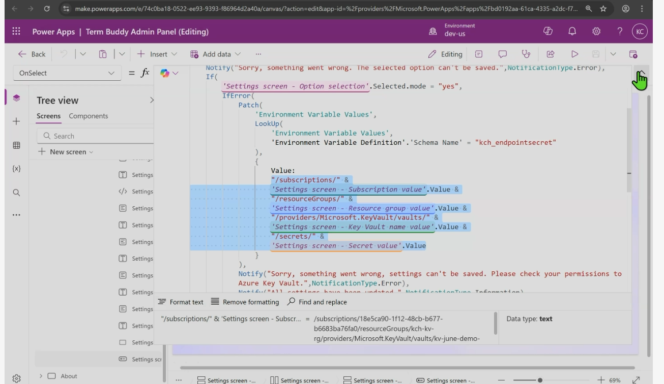The image size is (664, 384).
Task: Click the Save disk icon
Action: tap(596, 54)
